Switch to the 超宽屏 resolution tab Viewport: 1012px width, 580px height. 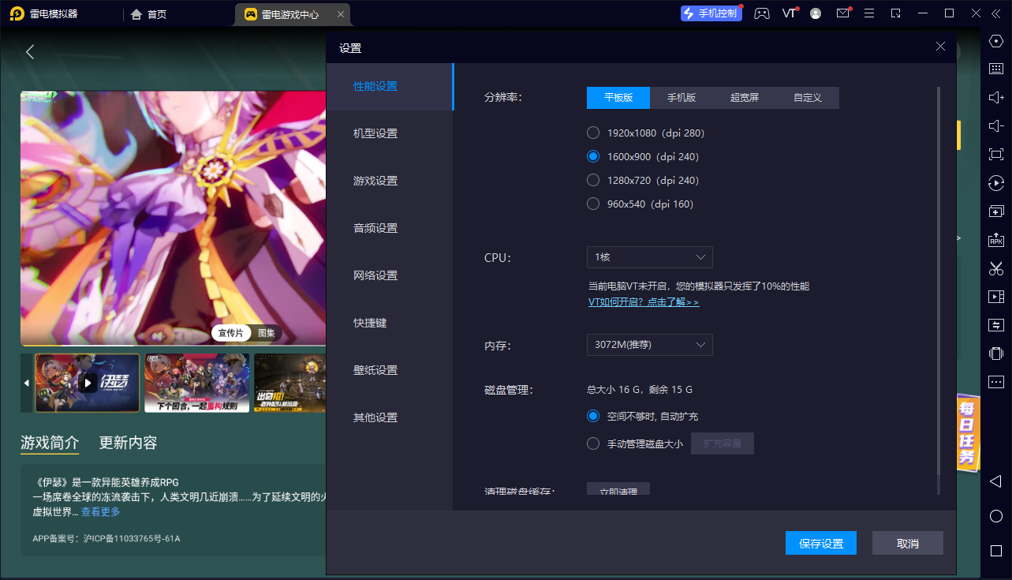745,97
